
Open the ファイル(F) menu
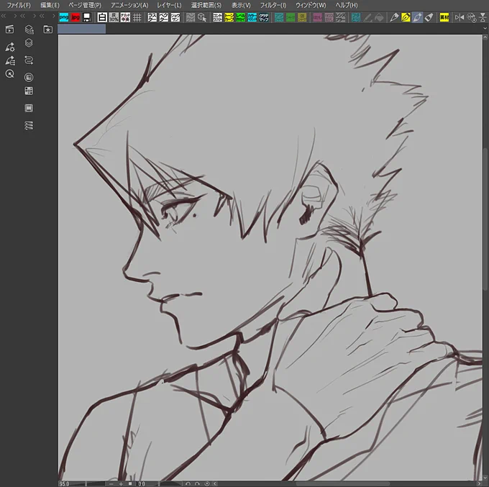coord(19,5)
